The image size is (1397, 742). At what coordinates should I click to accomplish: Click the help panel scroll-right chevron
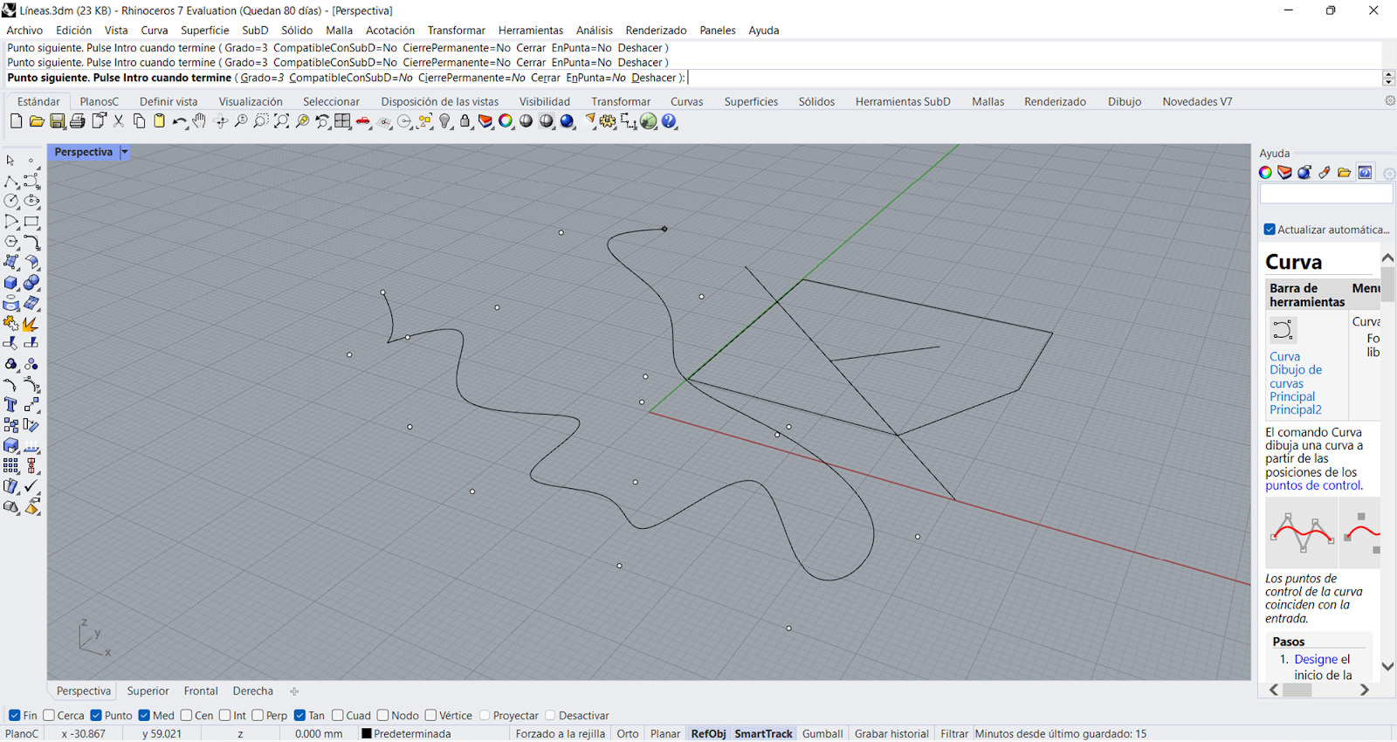click(x=1365, y=690)
